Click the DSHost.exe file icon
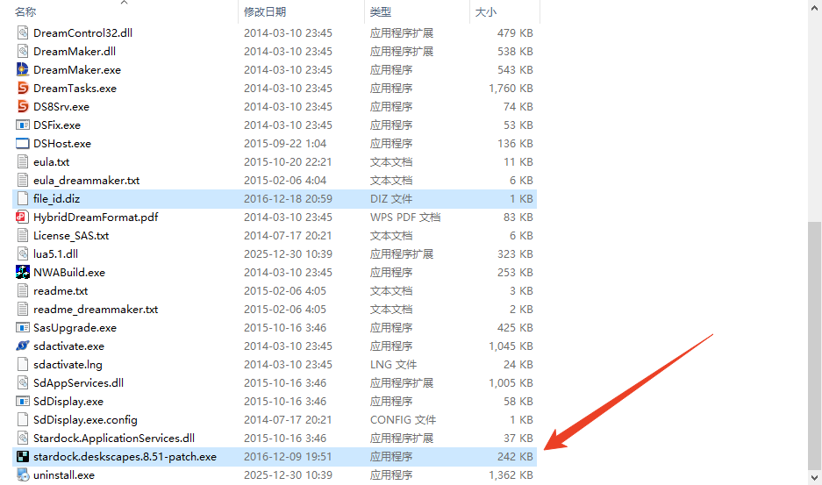Screen dimensions: 822x485 pyautogui.click(x=24, y=144)
